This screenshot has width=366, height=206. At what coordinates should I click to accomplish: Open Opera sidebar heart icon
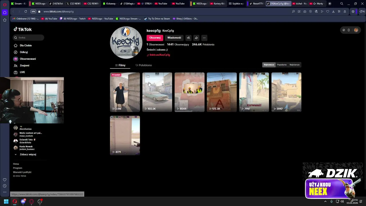tap(5, 180)
